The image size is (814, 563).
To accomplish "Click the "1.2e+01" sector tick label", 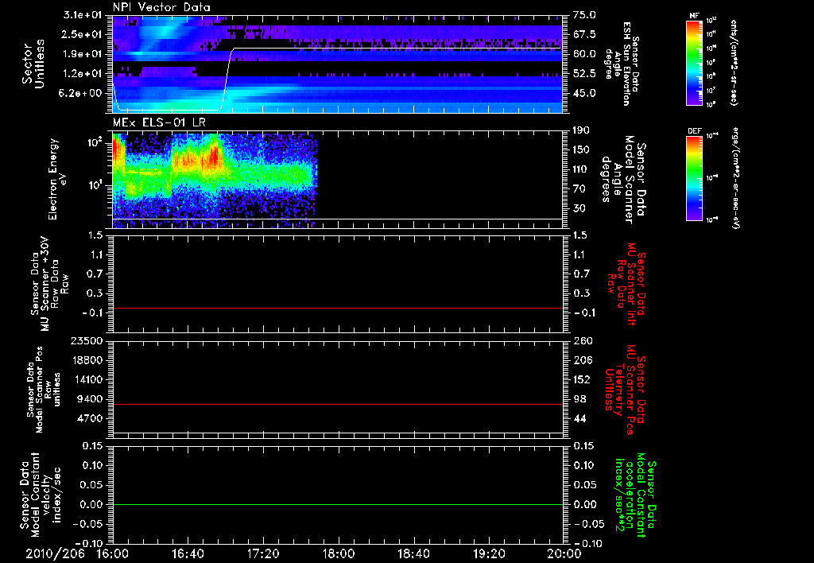I will [x=83, y=74].
